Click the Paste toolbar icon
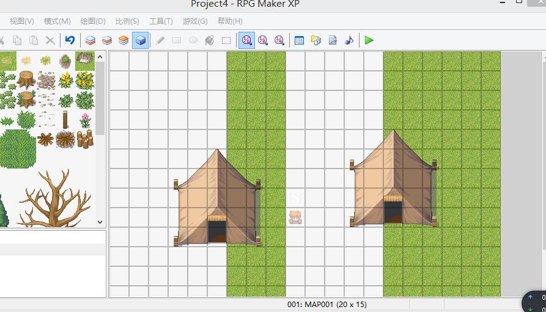This screenshot has width=546, height=312. 34,40
